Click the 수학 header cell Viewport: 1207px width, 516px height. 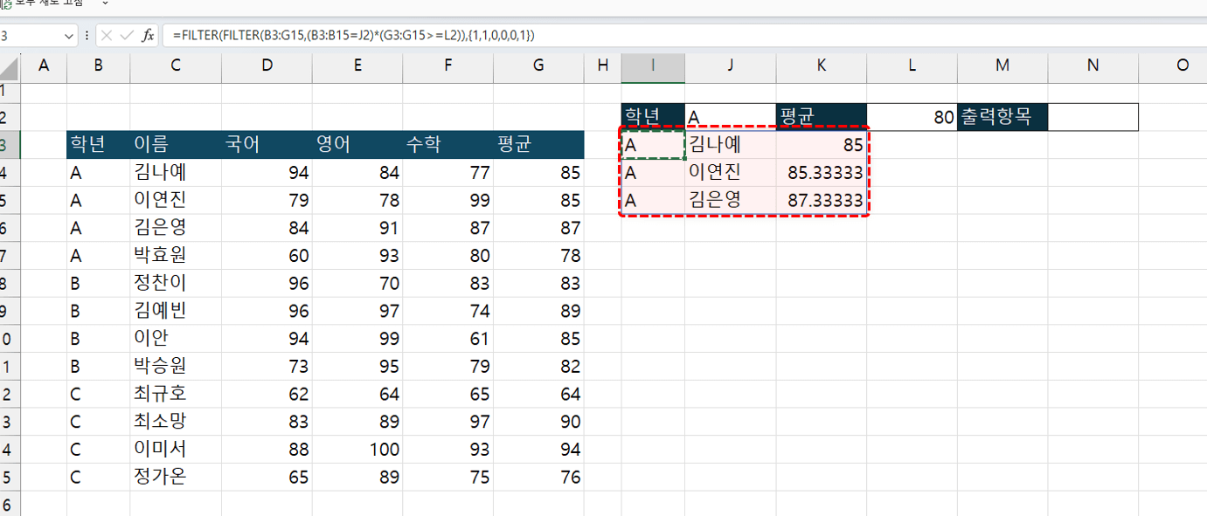coord(447,145)
